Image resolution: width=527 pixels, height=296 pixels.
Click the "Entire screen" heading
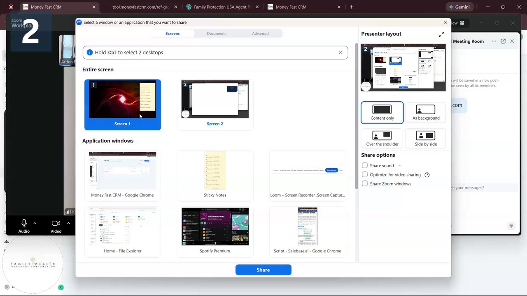pos(98,69)
